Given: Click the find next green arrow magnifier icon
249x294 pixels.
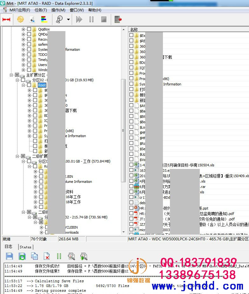Looking at the screenshot, I should (x=84, y=256).
